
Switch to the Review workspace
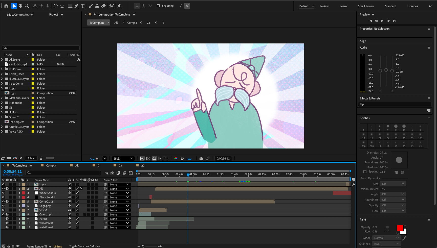point(324,6)
